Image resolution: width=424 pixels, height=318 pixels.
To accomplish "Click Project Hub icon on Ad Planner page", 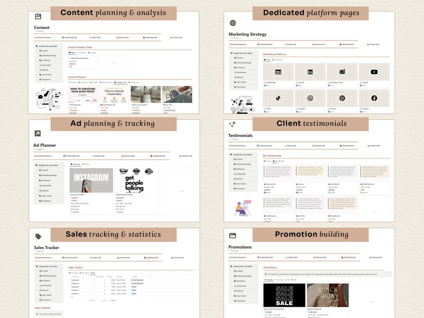I will pos(93,156).
